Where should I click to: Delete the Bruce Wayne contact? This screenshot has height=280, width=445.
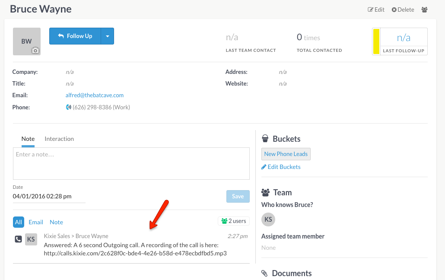coord(403,10)
